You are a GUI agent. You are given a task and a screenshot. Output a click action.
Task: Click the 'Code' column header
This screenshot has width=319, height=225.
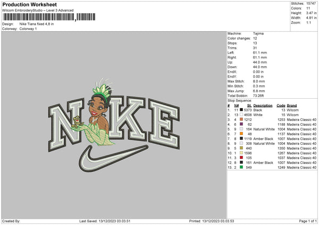point(281,106)
